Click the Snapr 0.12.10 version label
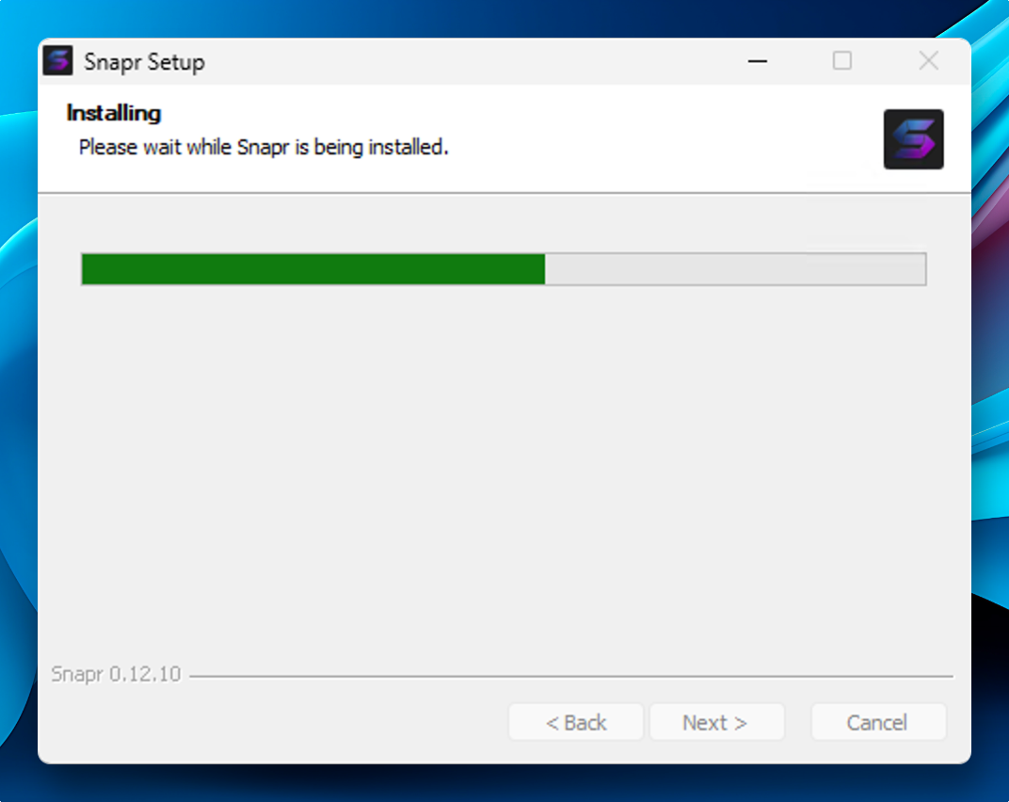This screenshot has height=802, width=1009. tap(116, 674)
